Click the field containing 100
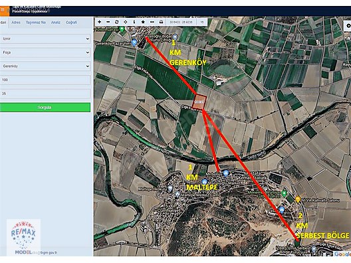The image size is (351, 263). pyautogui.click(x=45, y=80)
